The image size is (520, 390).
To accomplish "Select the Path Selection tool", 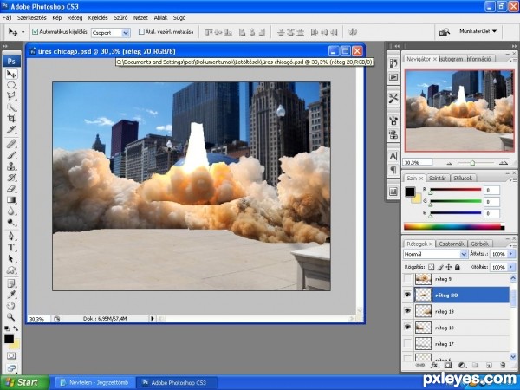I will point(11,258).
